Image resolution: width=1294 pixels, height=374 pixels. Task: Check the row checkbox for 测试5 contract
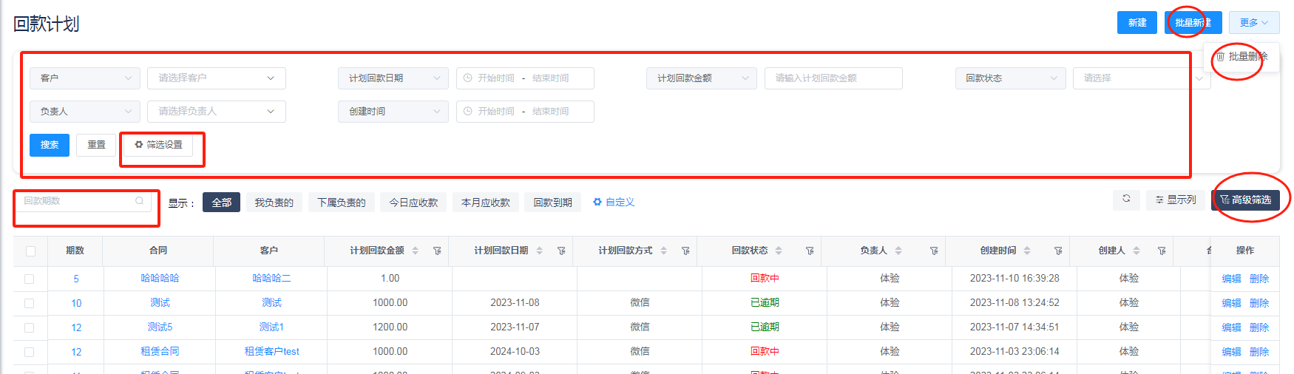coord(30,327)
